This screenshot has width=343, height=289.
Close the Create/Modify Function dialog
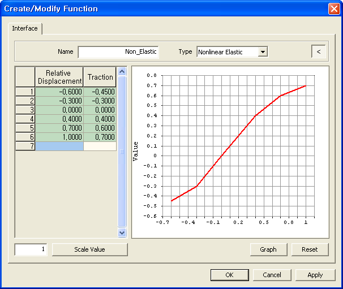point(334,9)
